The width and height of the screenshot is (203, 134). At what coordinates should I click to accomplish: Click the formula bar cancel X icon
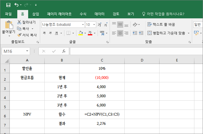(44, 51)
